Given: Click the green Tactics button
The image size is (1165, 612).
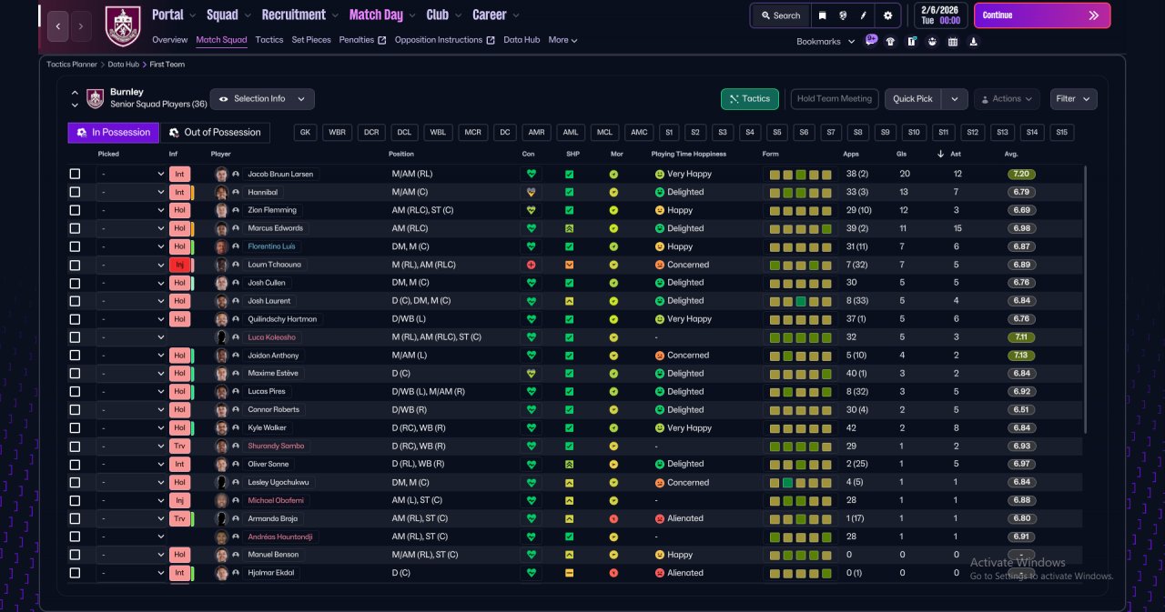Looking at the screenshot, I should 749,99.
